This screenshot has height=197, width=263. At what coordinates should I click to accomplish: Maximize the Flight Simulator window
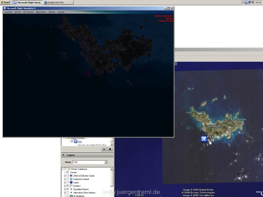coord(168,8)
